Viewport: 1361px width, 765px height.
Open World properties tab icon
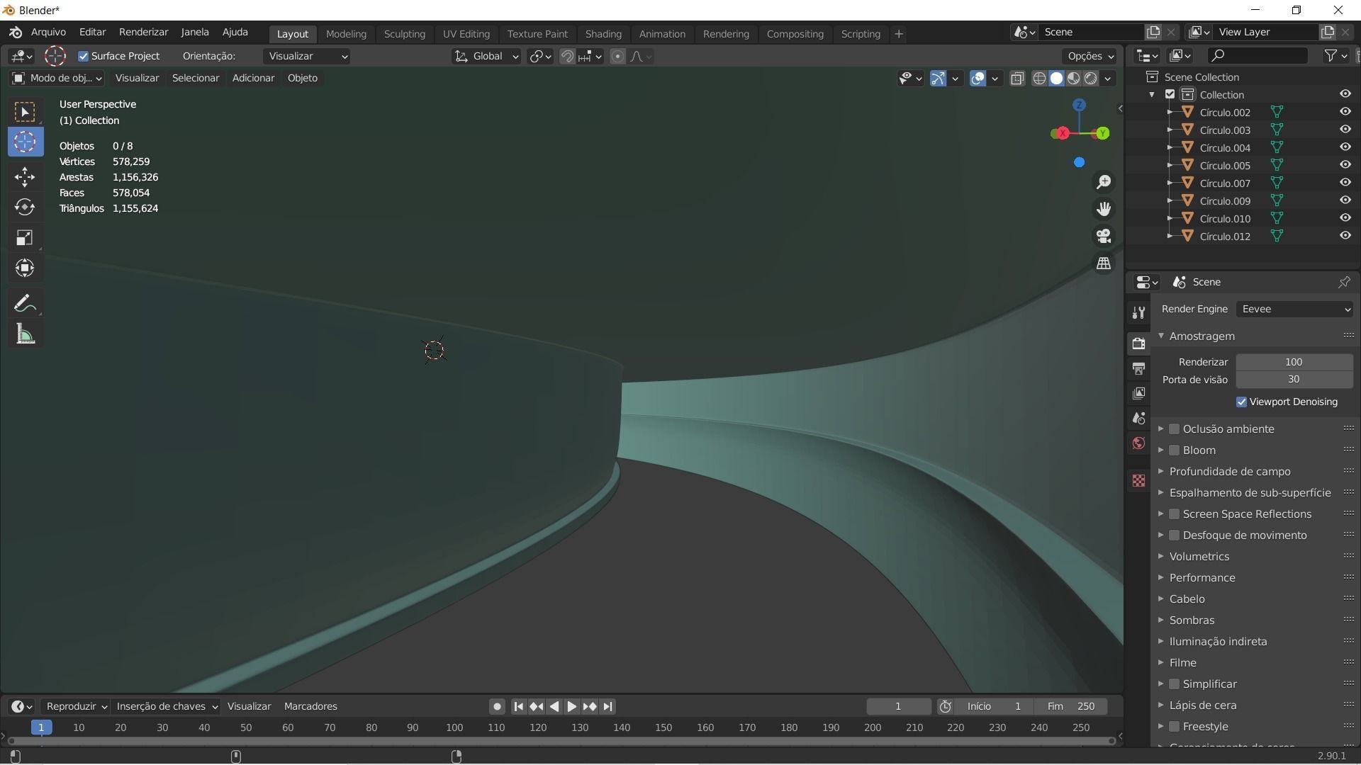tap(1138, 443)
